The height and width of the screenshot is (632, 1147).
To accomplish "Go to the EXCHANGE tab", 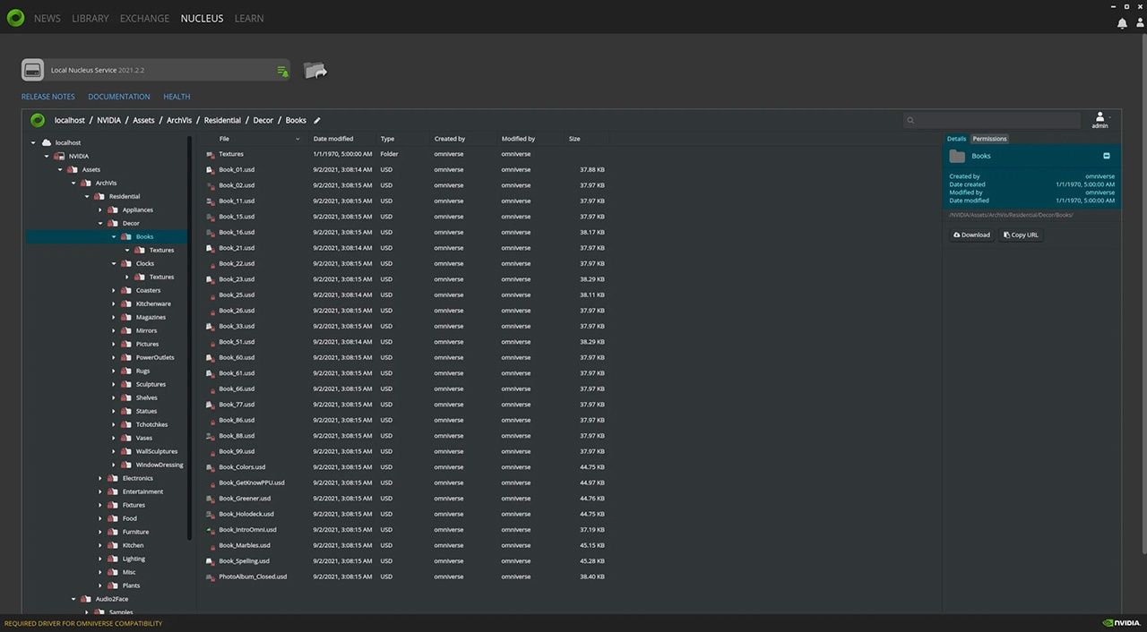I will point(144,19).
